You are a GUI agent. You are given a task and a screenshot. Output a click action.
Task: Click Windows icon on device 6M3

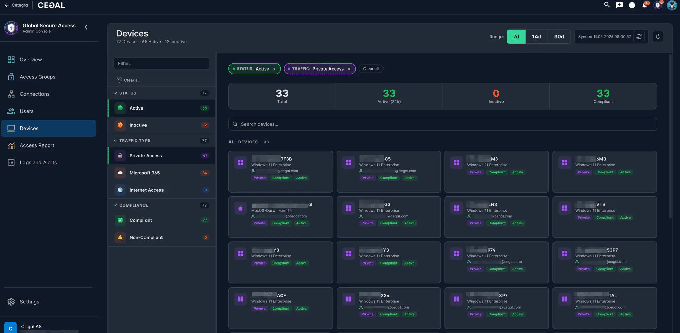point(564,163)
